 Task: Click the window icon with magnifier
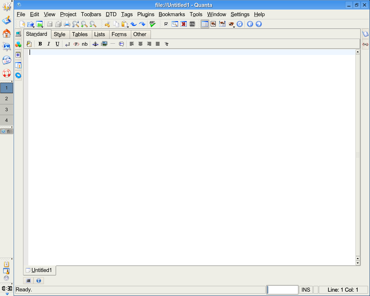tap(175, 24)
